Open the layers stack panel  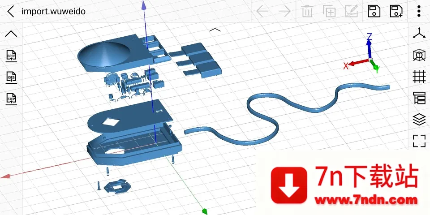[419, 119]
